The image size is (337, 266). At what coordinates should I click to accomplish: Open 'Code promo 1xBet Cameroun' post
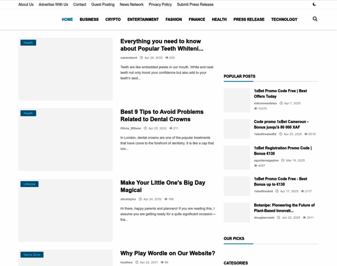pyautogui.click(x=281, y=125)
